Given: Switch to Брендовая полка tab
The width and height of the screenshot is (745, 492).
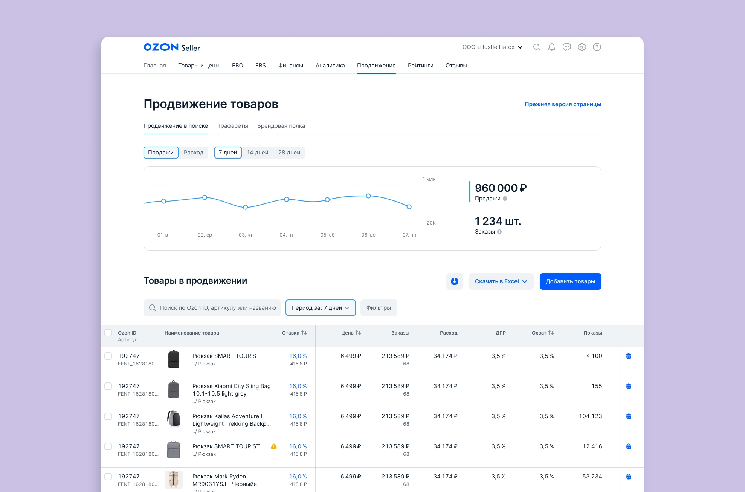Looking at the screenshot, I should [281, 126].
